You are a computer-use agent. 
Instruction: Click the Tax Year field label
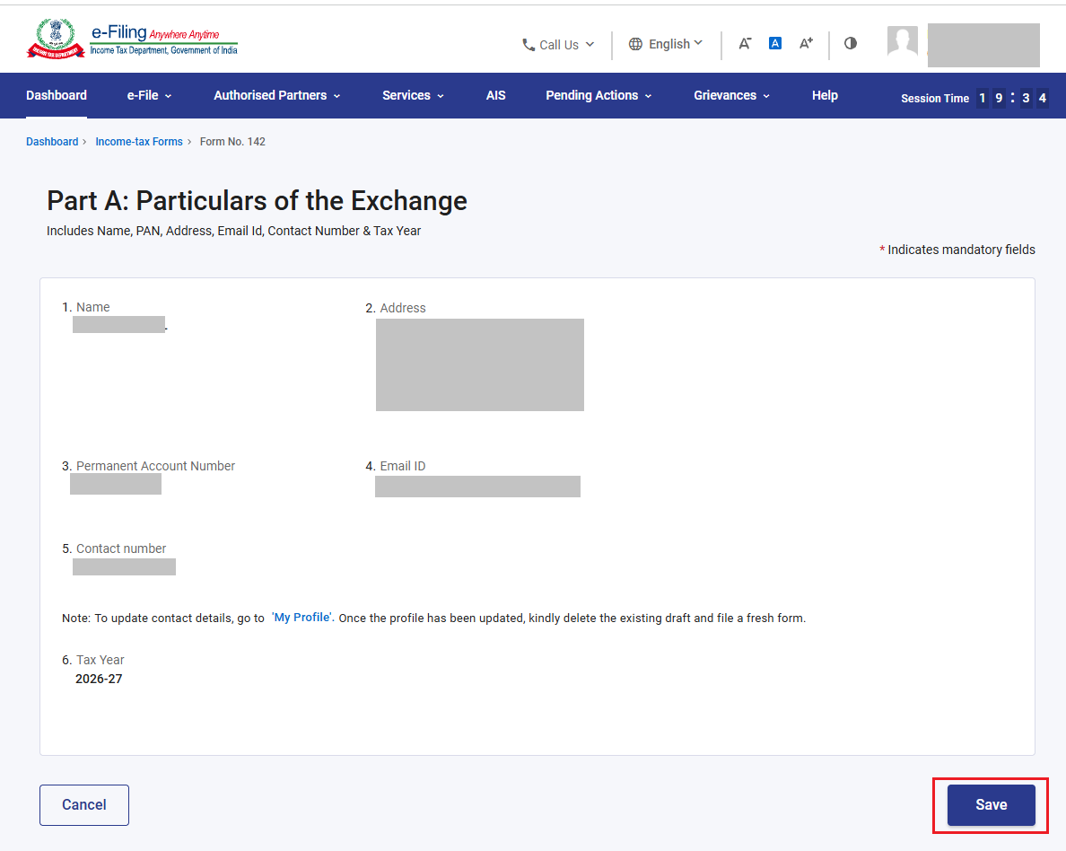(100, 660)
